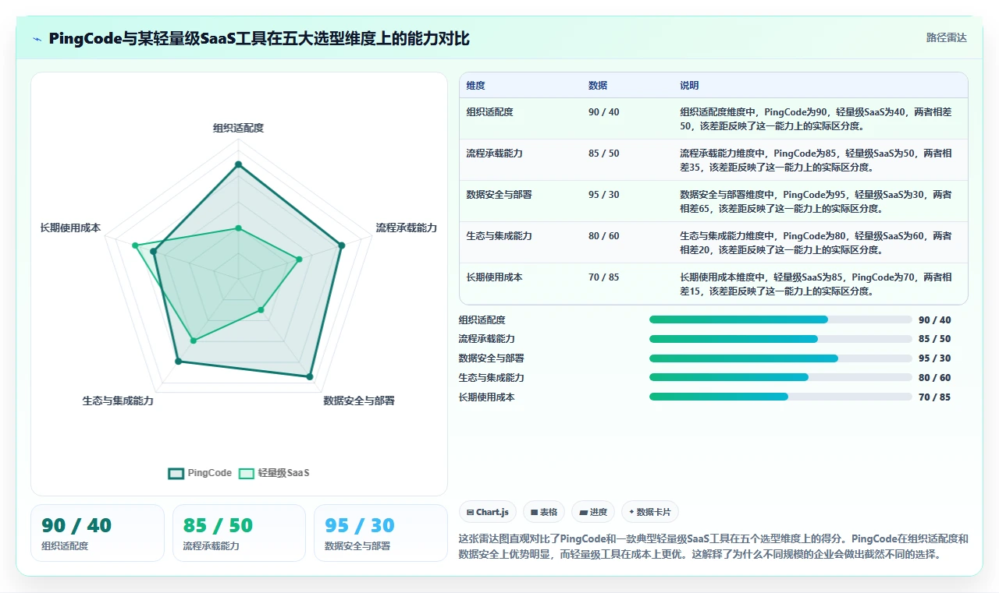Select the Chart.js tag
The image size is (999, 593).
pyautogui.click(x=487, y=512)
